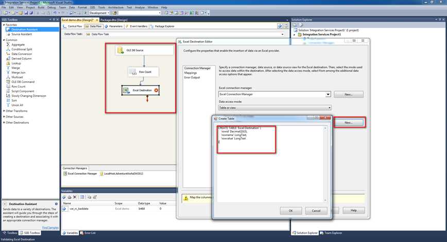Screen dimensions: 447x242
Task: Switch to the Control Flow tab
Action: point(73,26)
